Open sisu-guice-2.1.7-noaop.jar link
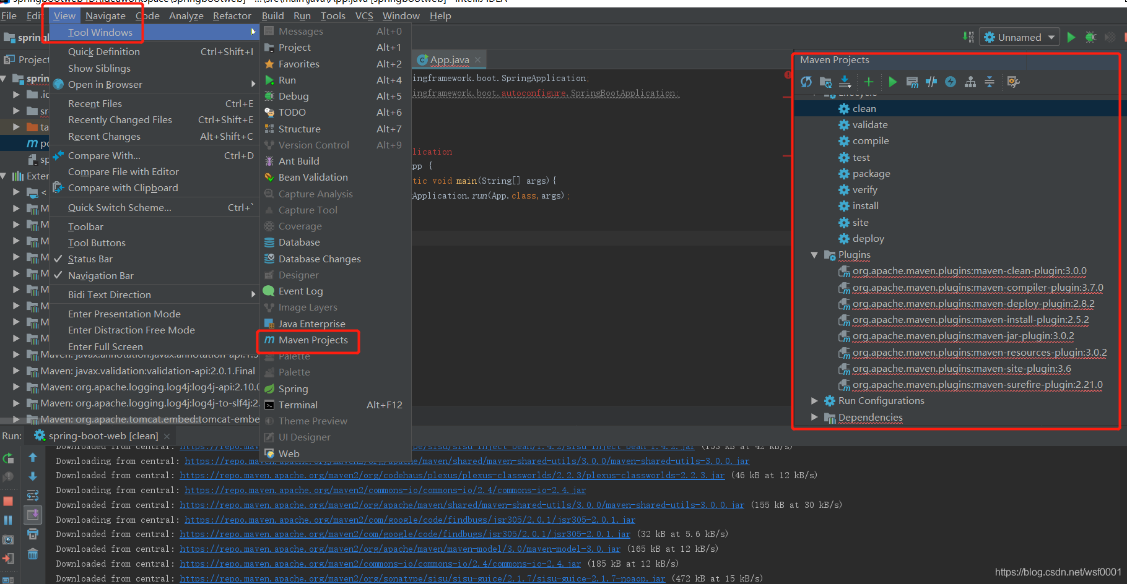This screenshot has height=584, width=1127. [422, 578]
